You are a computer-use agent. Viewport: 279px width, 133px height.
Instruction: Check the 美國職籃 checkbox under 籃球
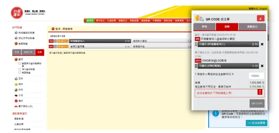click(20, 73)
